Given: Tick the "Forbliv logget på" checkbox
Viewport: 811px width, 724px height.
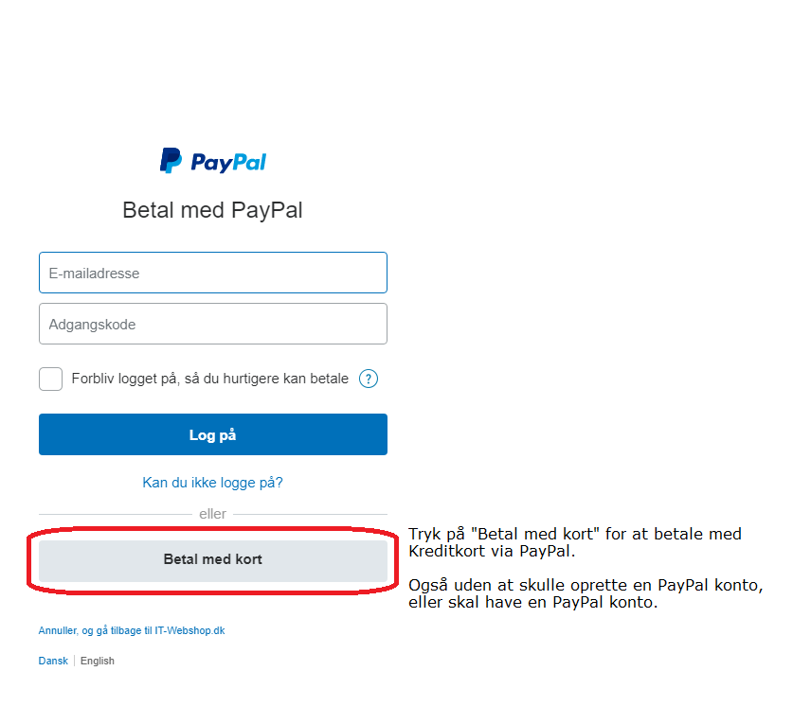Looking at the screenshot, I should pyautogui.click(x=51, y=379).
